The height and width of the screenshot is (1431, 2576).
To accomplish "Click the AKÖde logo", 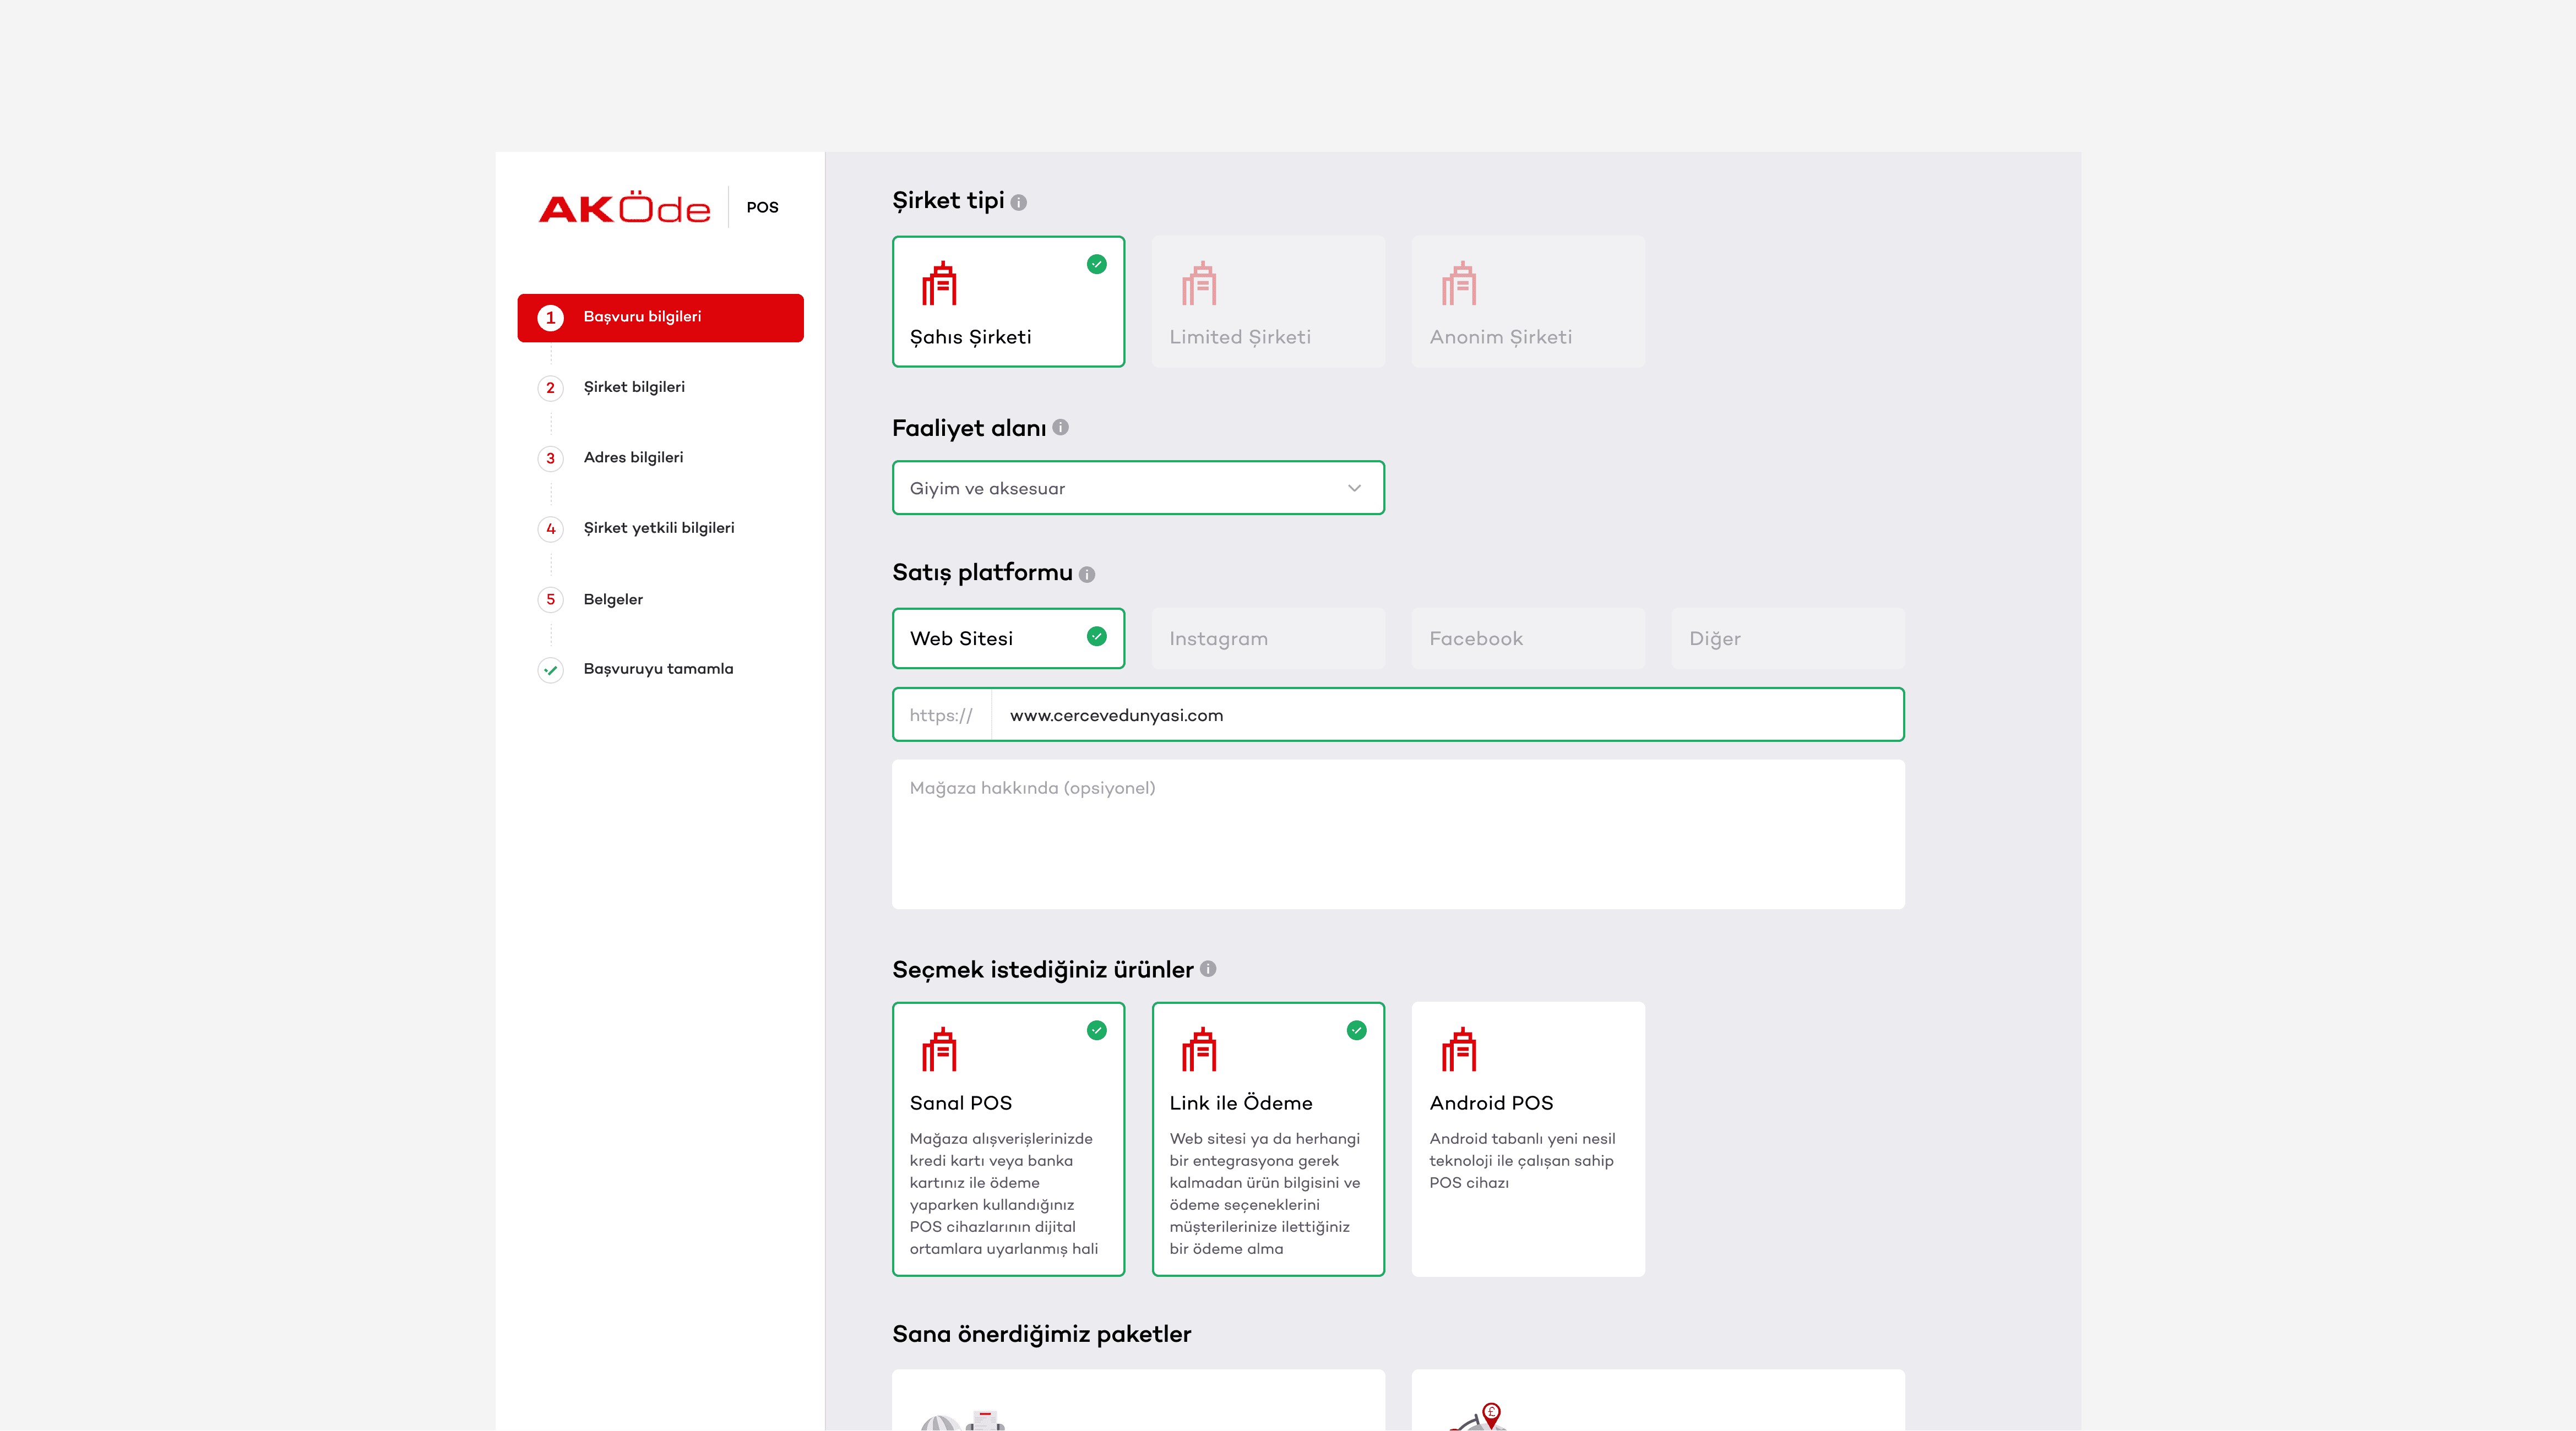I will pos(625,208).
